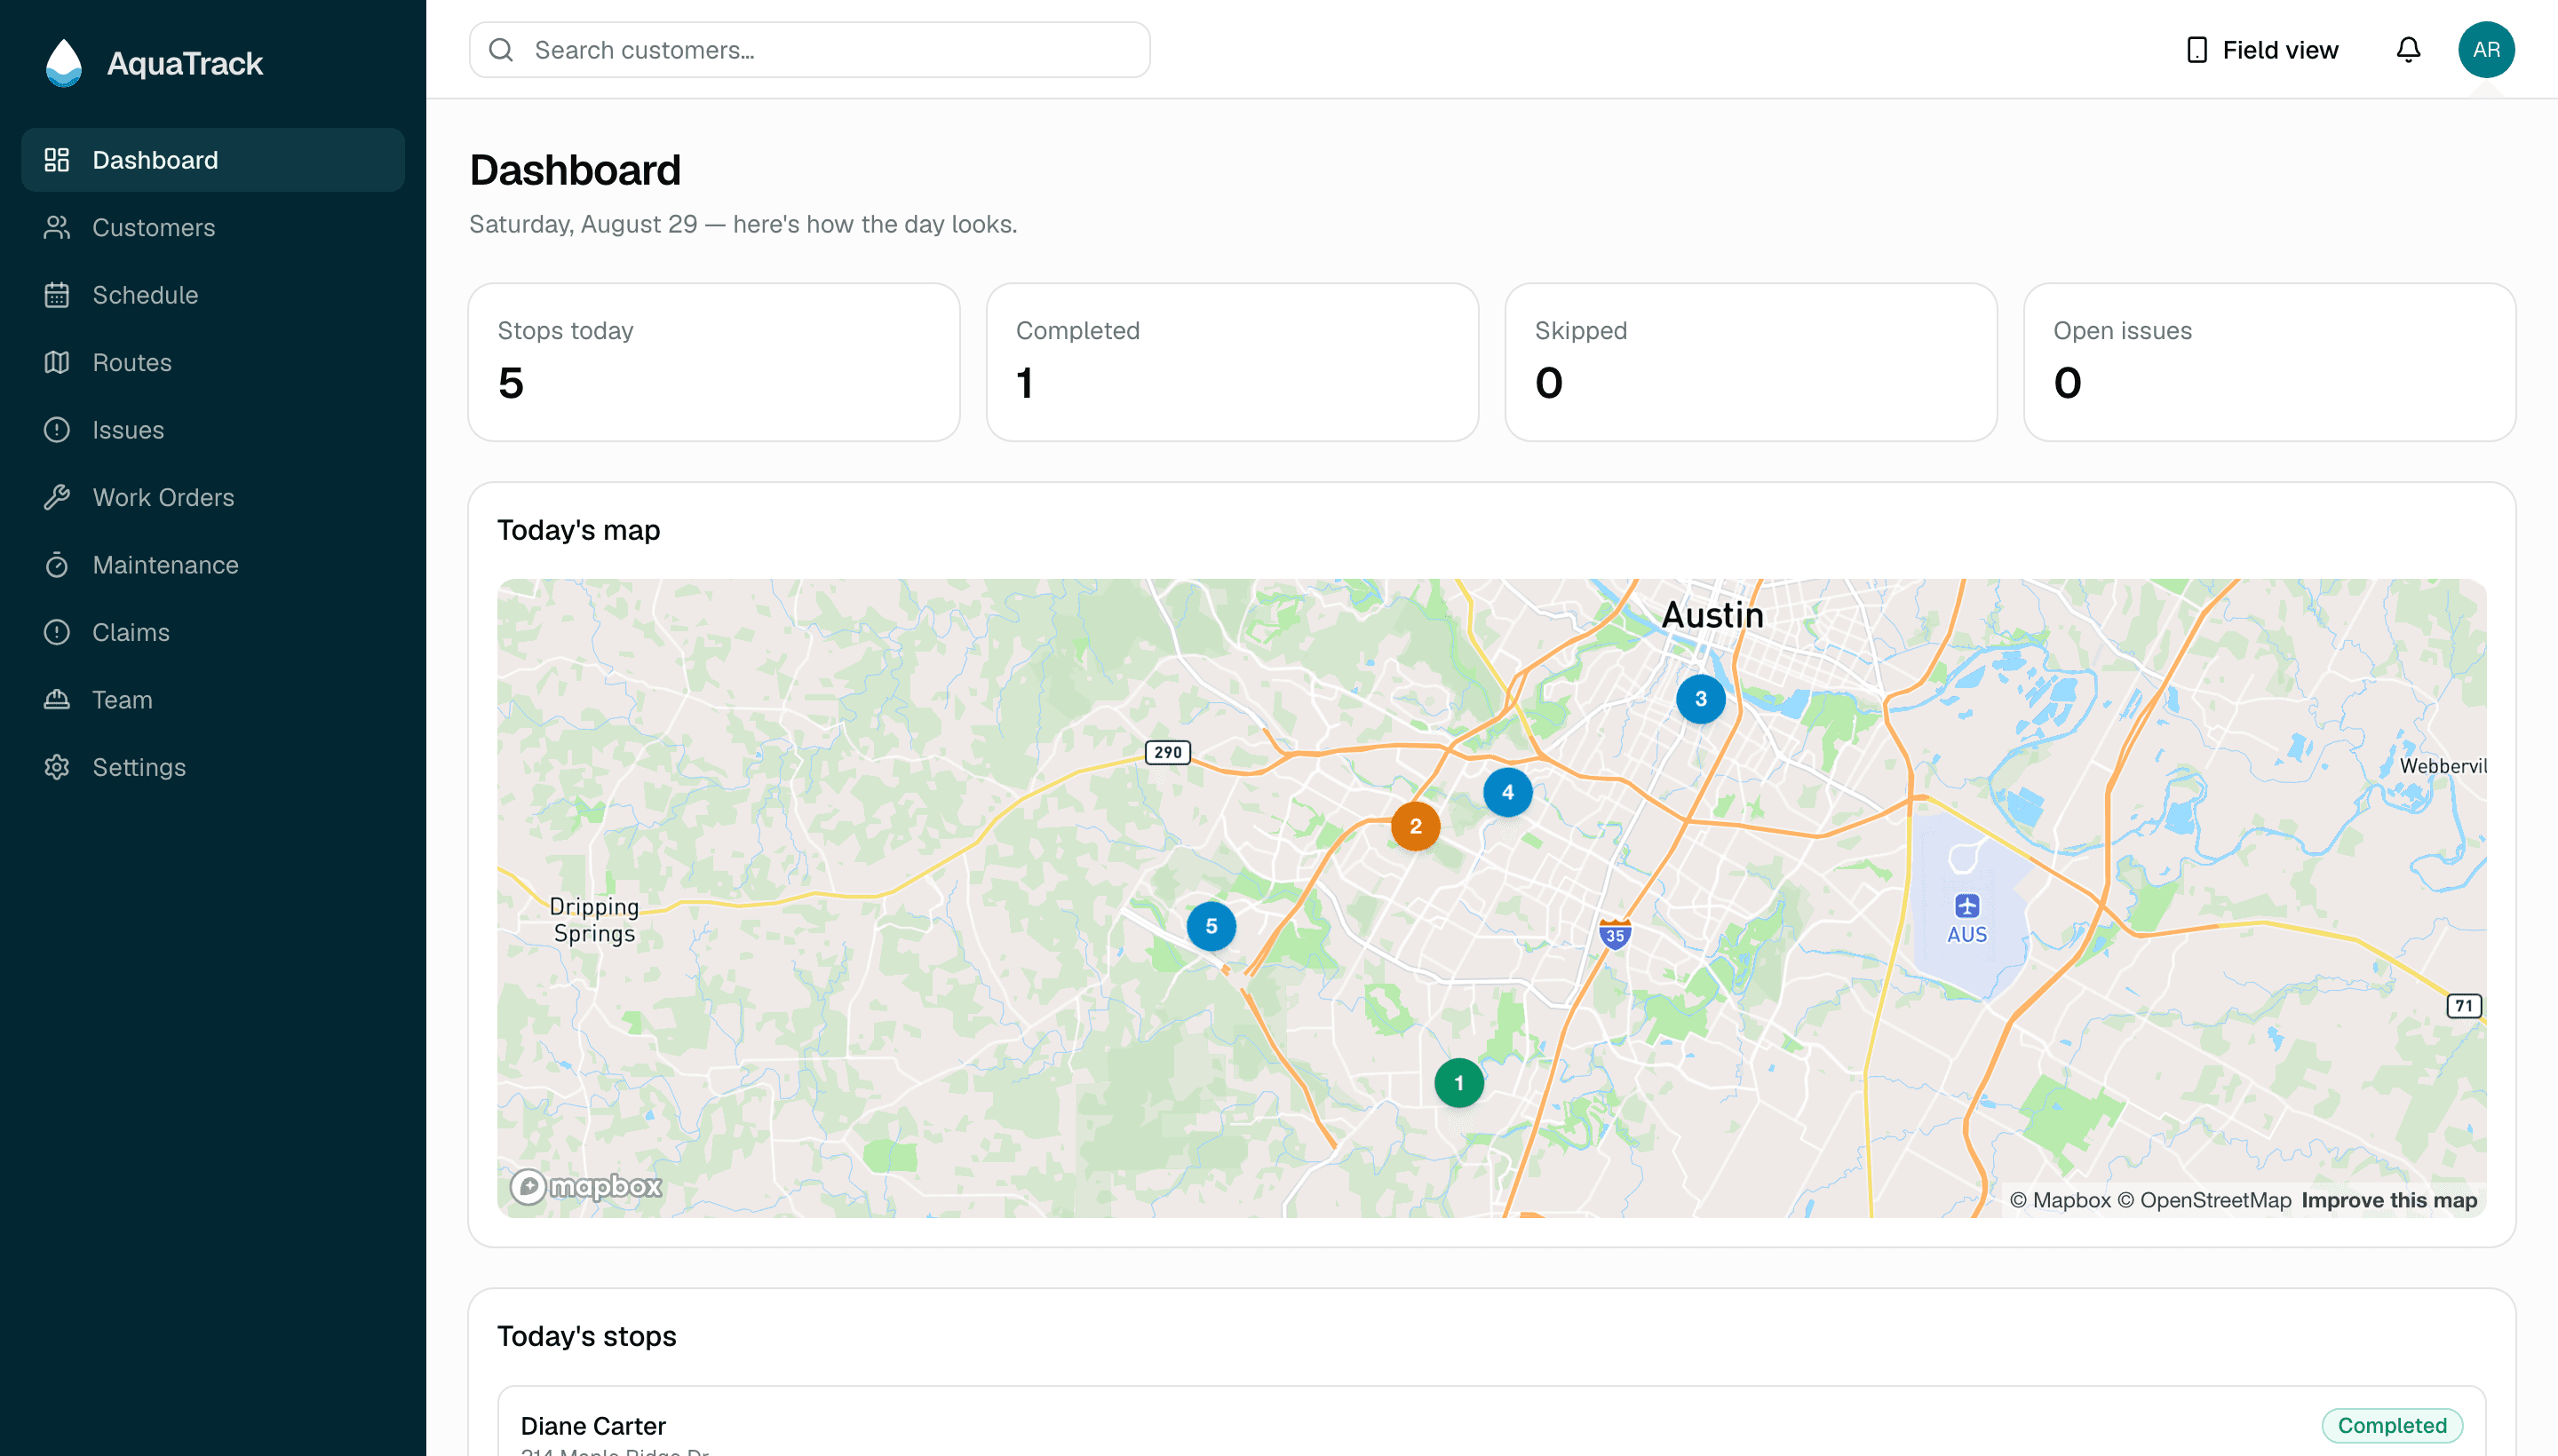This screenshot has width=2558, height=1456.
Task: Click the Improve this map link
Action: point(2389,1200)
